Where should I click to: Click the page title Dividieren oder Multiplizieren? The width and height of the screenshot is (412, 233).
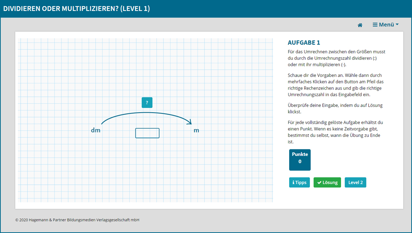pyautogui.click(x=77, y=8)
